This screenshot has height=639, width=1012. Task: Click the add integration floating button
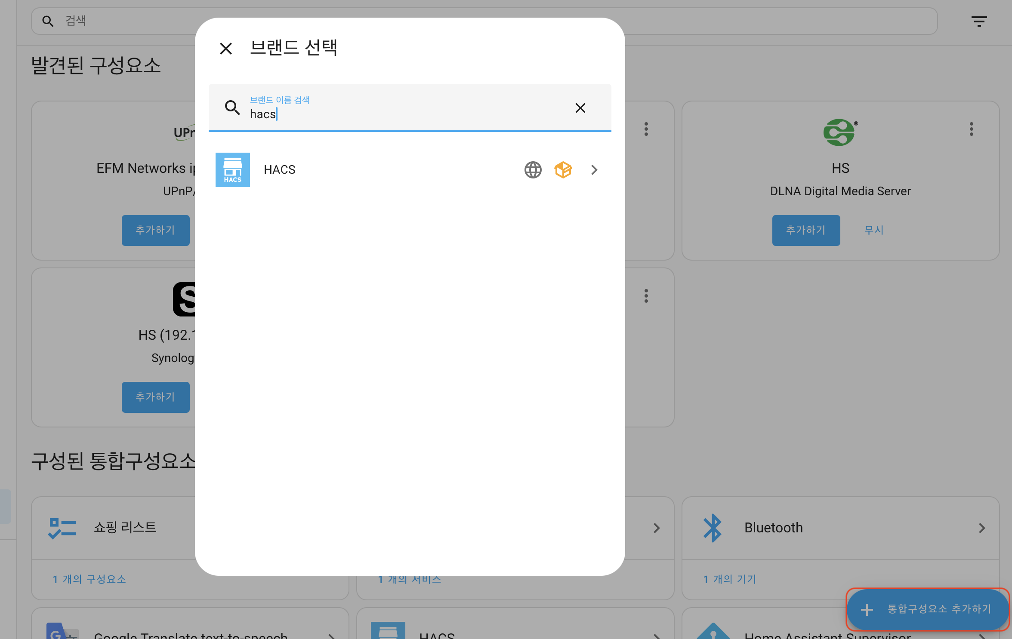(927, 609)
